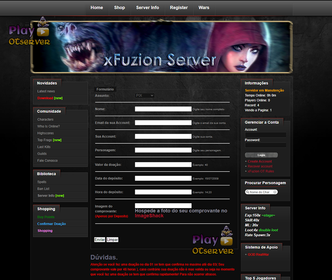Click the Login button
The image size is (332, 280).
(x=261, y=155)
